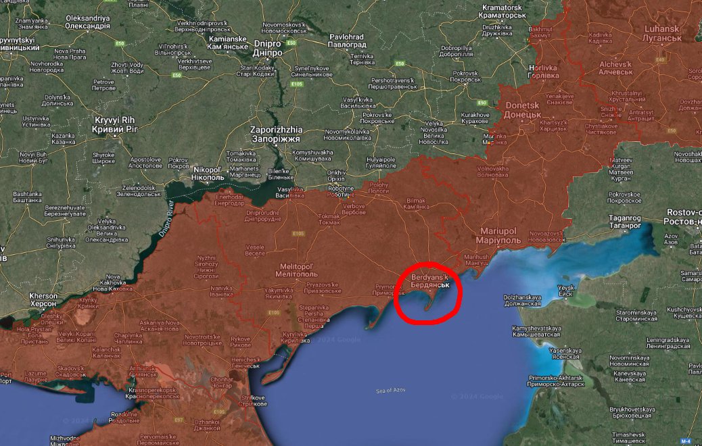Click the Synel'nykove town label
702x446 pixels.
coord(312,72)
